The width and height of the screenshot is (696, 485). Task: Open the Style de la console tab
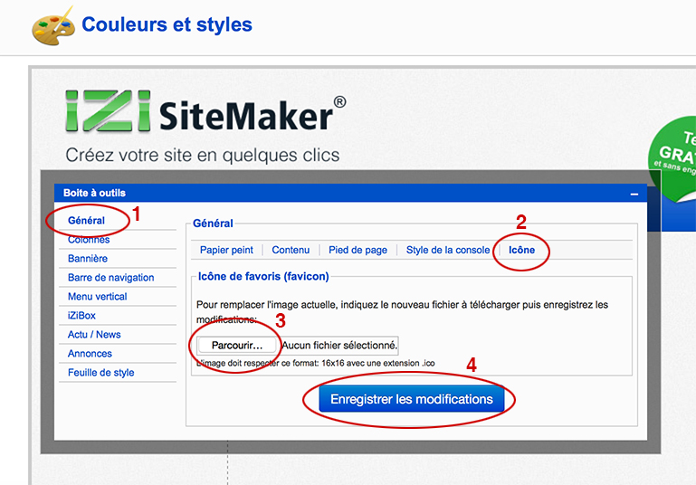(448, 250)
